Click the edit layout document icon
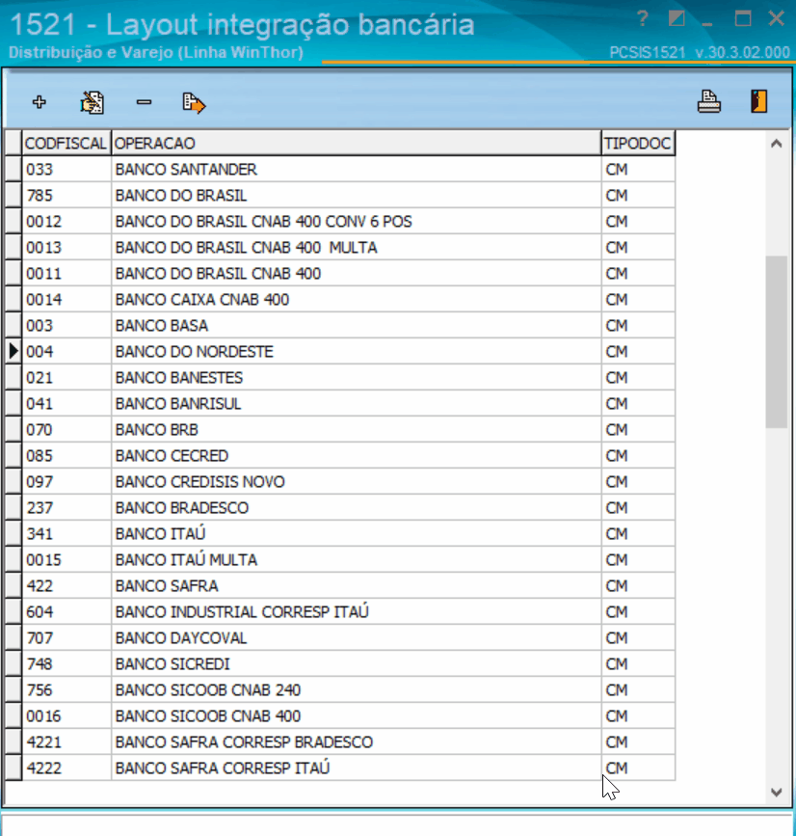Viewport: 796px width, 836px height. click(92, 102)
